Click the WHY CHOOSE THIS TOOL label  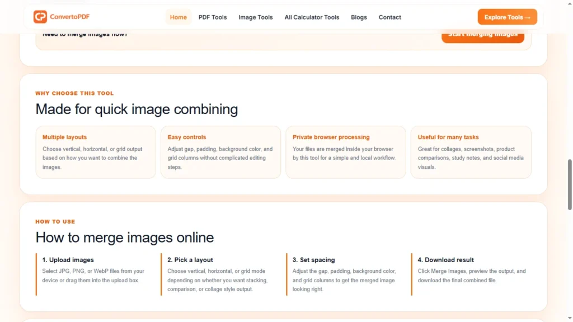(x=74, y=93)
